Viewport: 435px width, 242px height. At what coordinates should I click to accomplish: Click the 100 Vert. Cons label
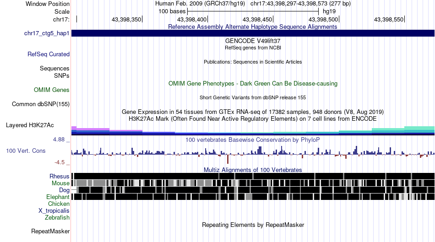point(26,151)
